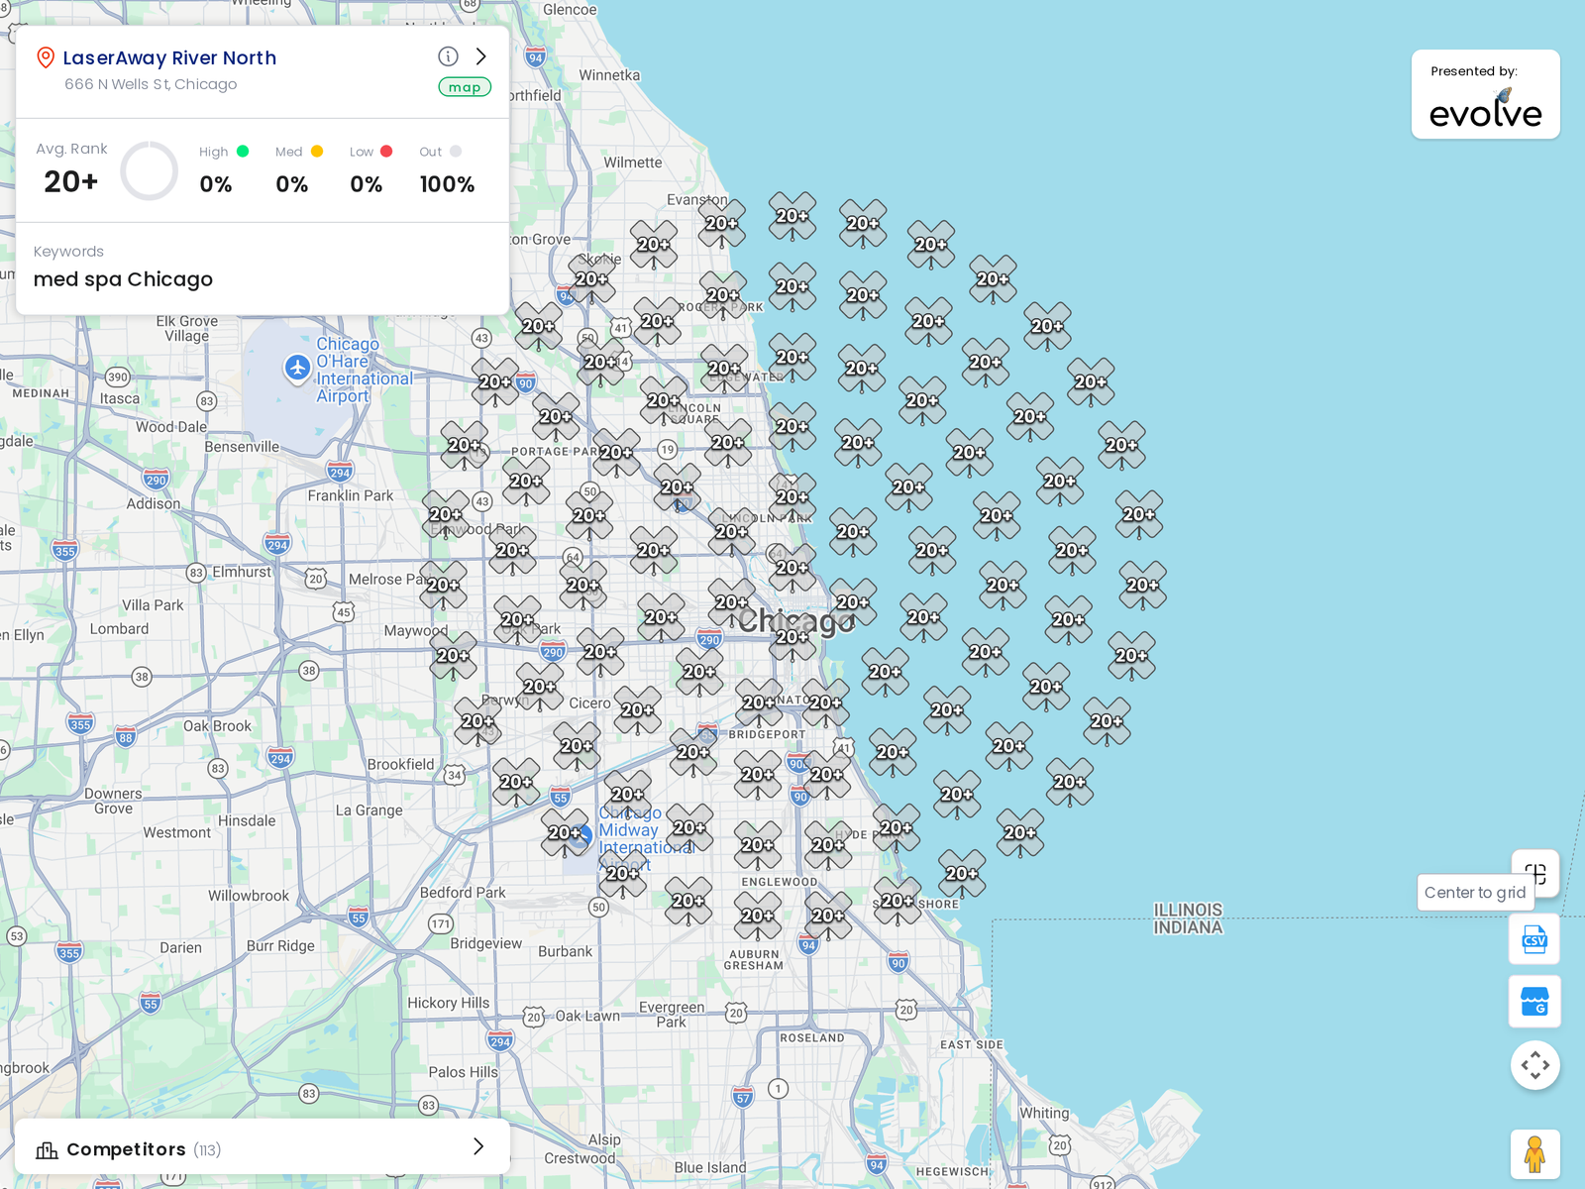Click the 20+ grid pin over Melrose Park label
1585x1189 pixels.
tap(443, 586)
